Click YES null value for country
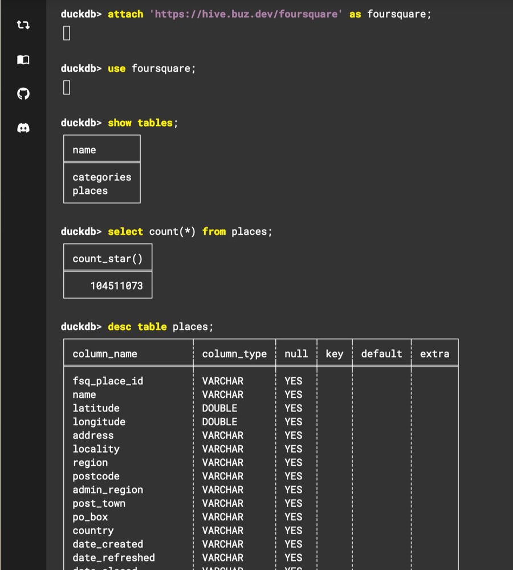The width and height of the screenshot is (513, 570). (293, 530)
